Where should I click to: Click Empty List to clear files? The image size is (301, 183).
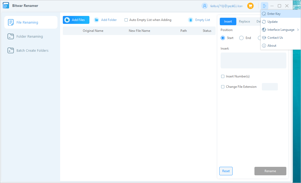199,20
